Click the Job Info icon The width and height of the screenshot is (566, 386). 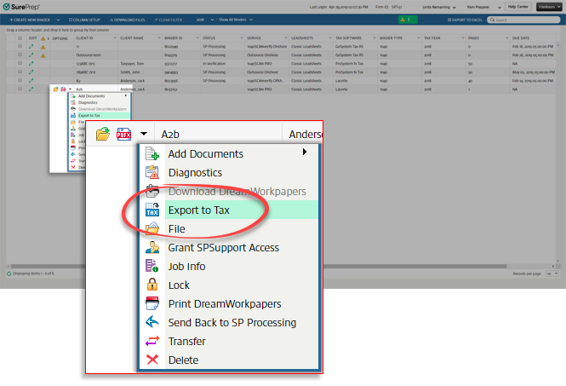tap(153, 267)
